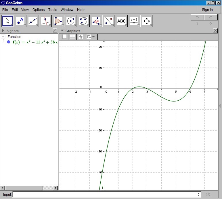Viewport: 222px width, 199px height.
Task: Select the Polygon tool
Action: coord(58,21)
